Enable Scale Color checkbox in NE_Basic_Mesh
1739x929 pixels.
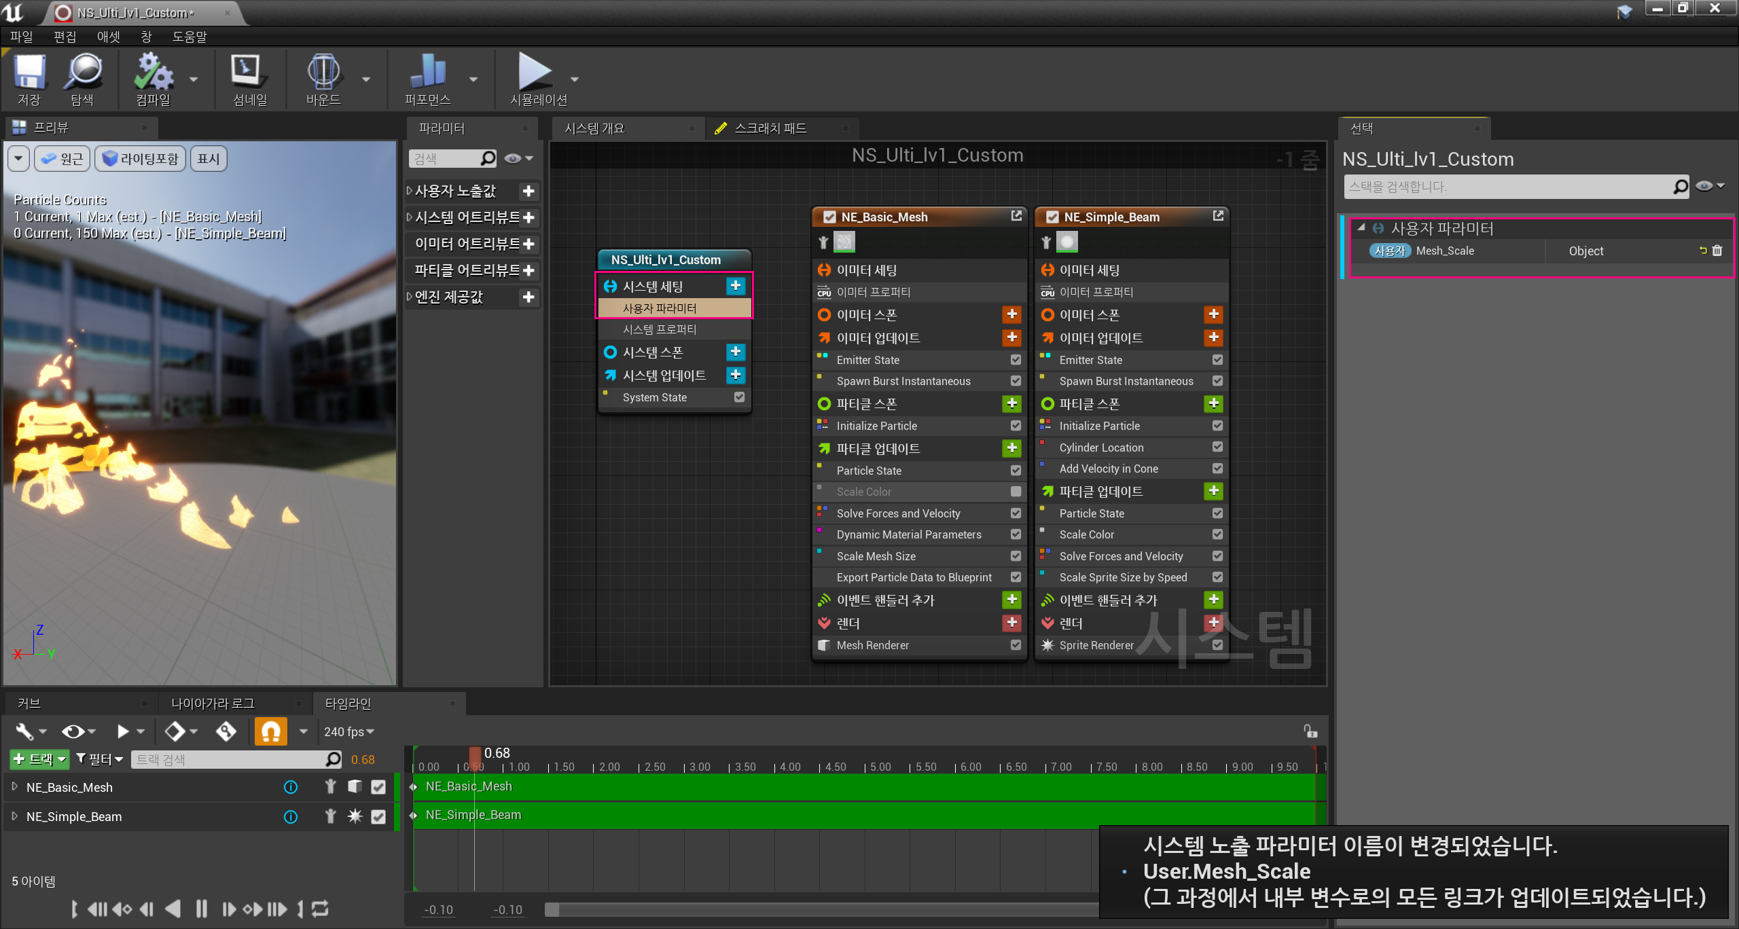pyautogui.click(x=1016, y=492)
